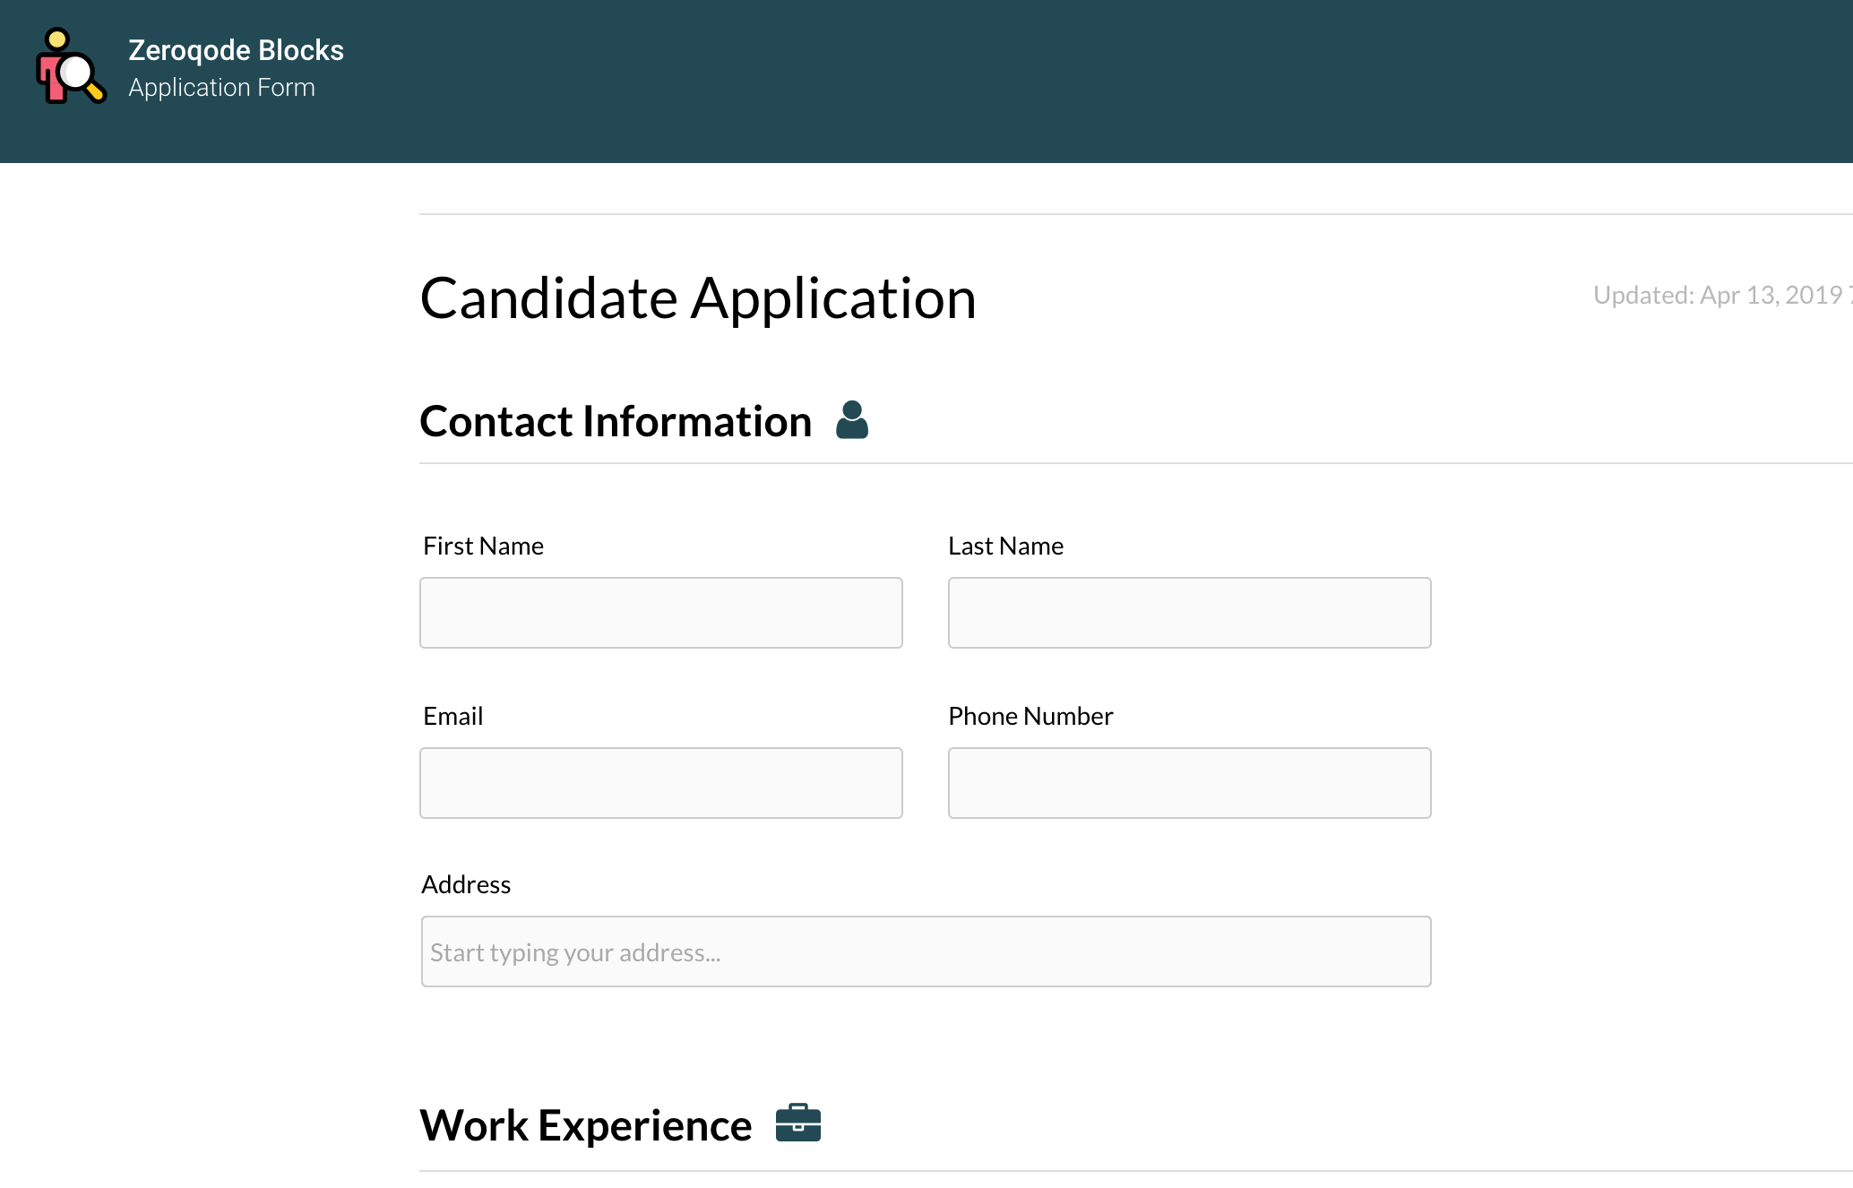This screenshot has width=1853, height=1188.
Task: Click the Email field label
Action: tap(452, 715)
